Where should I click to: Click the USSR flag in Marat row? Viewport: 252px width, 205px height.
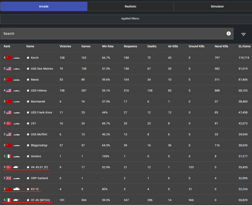9,80
